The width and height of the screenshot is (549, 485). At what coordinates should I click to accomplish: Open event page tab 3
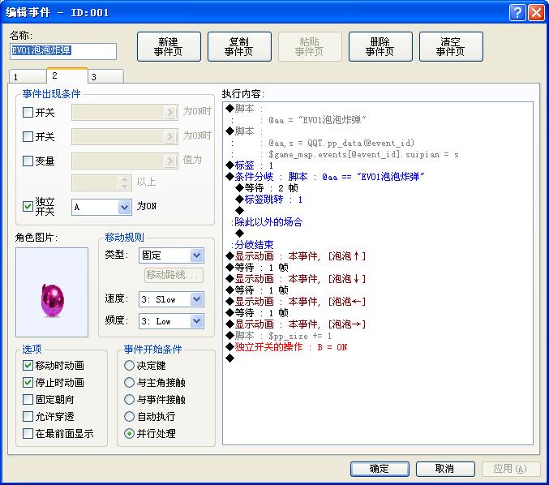pos(105,77)
